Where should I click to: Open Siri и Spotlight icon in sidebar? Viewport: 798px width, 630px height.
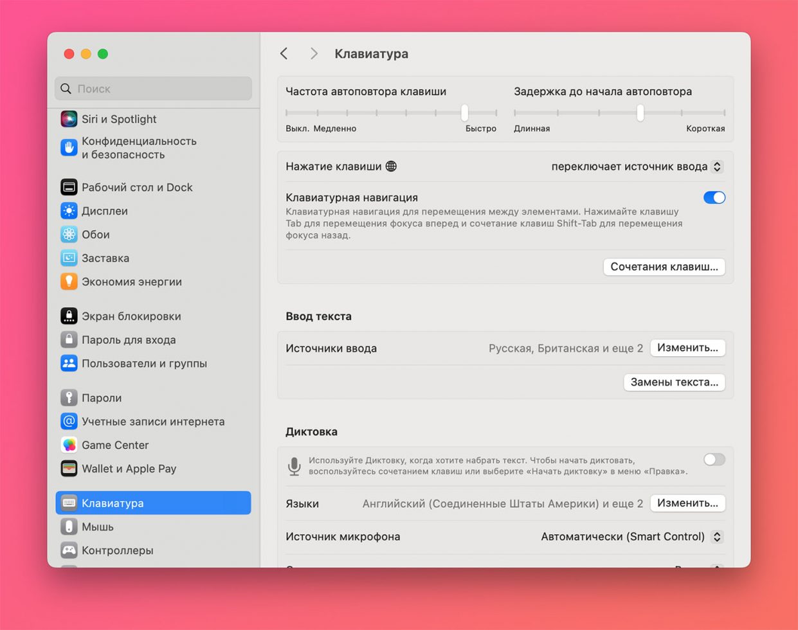point(69,119)
